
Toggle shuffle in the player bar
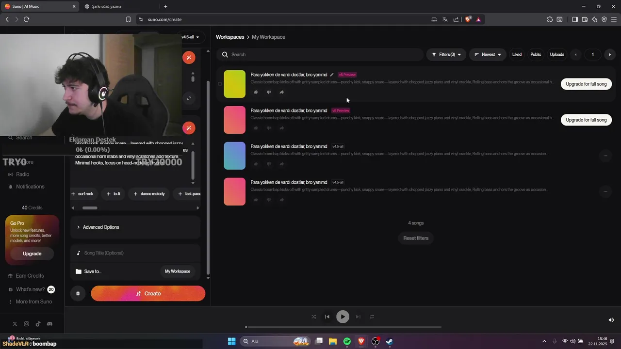click(313, 317)
